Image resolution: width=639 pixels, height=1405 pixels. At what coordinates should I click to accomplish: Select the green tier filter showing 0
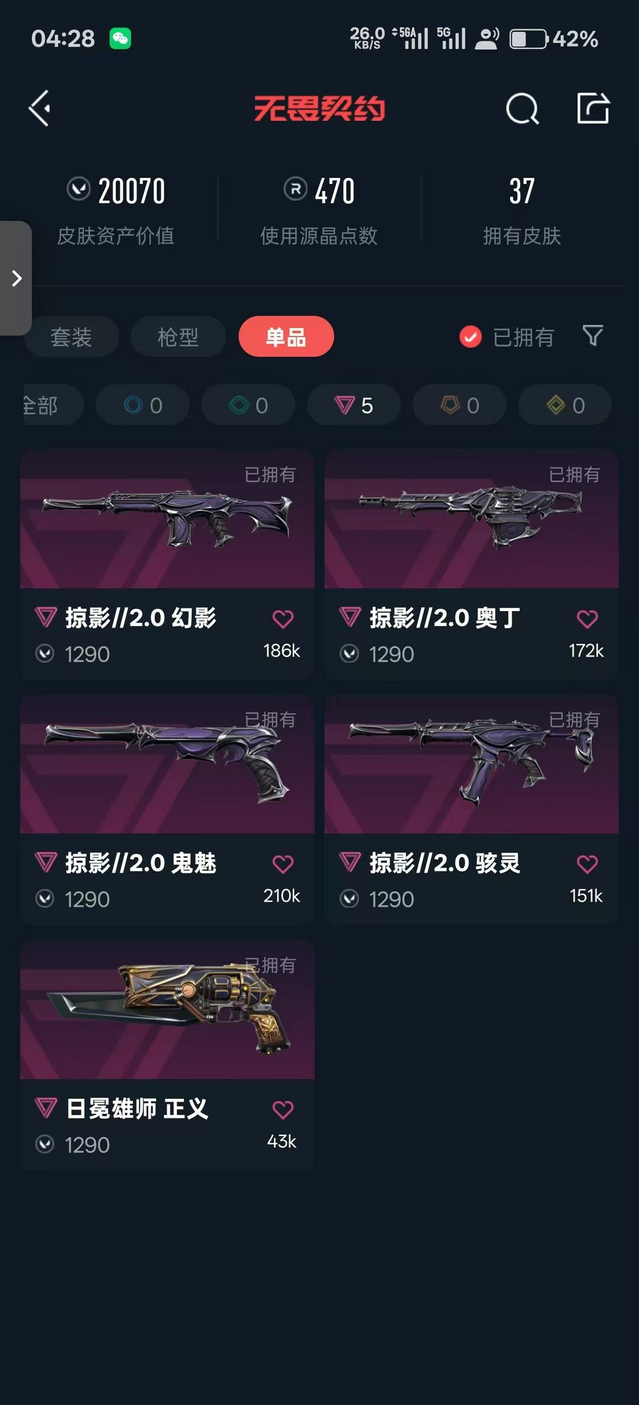tap(248, 405)
